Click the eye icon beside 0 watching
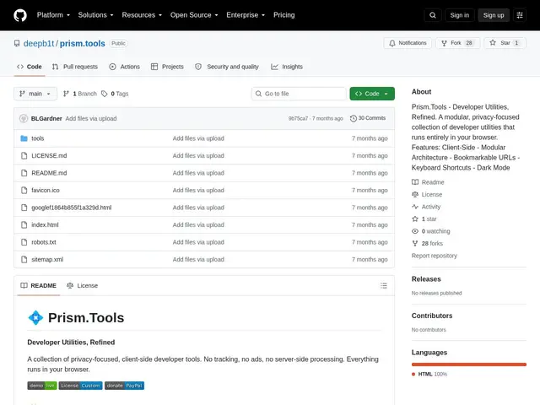 415,231
